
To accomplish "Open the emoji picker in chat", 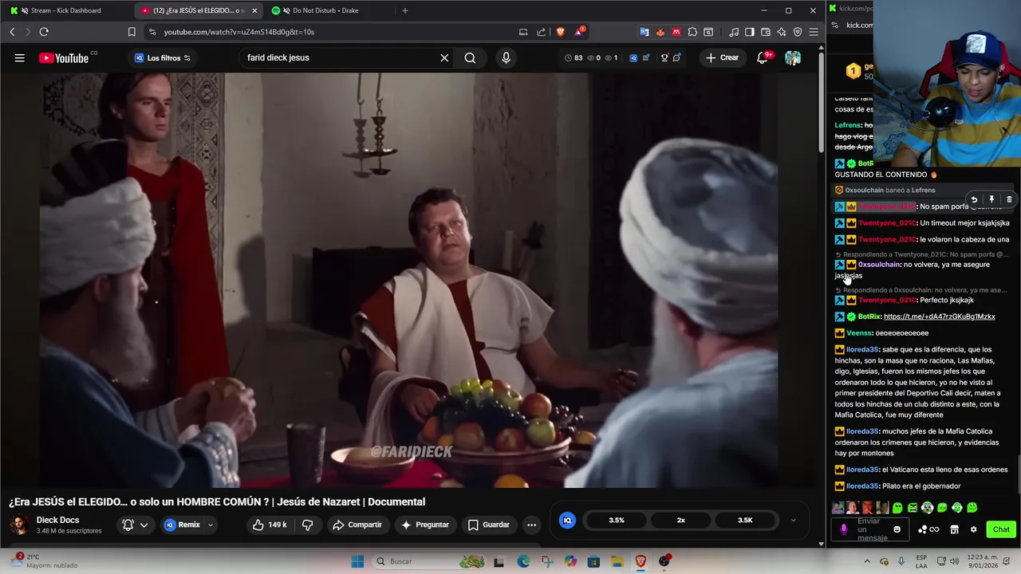I will tap(897, 529).
